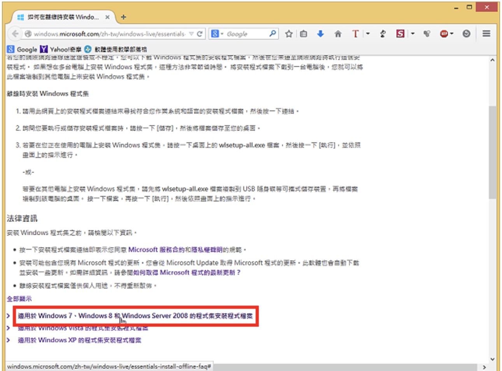Expand the Windows 7, Windows 8 chevron
Viewport: 502px width, 371px height.
click(x=8, y=316)
